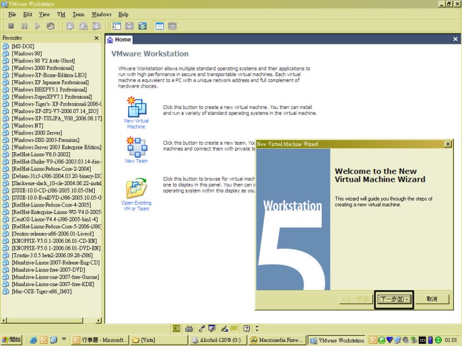Close the Home tab panel

(x=455, y=39)
